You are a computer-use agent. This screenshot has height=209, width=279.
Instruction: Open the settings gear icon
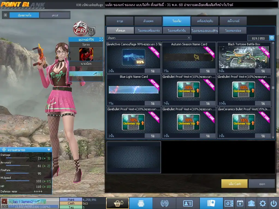pyautogui.click(x=263, y=203)
